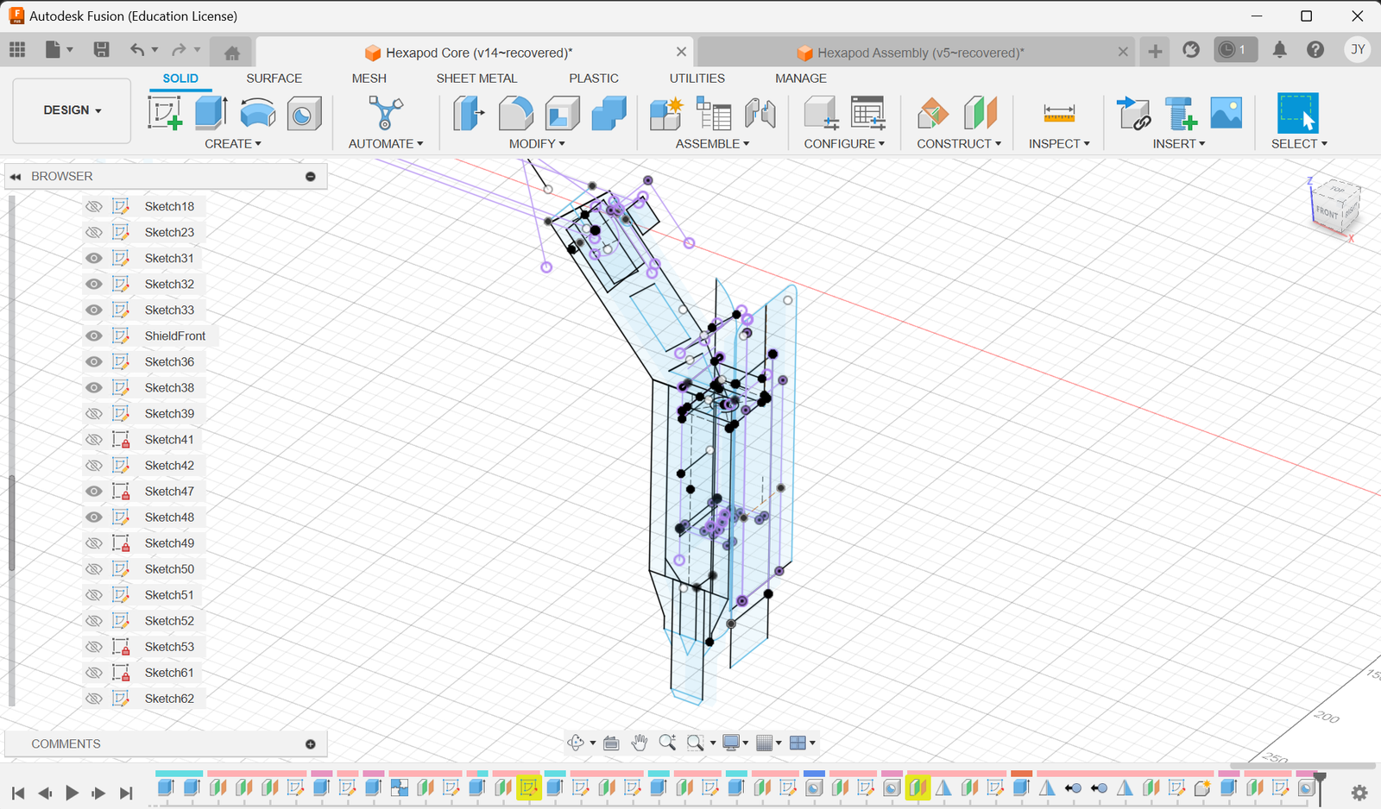Hide the ShieldFront sketch
Screen dimensions: 1381x809
93,336
